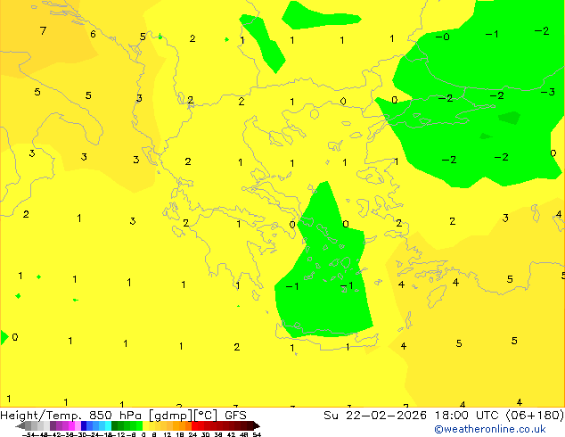Click the temperature value 7 on the map
The width and height of the screenshot is (565, 437).
click(x=44, y=30)
